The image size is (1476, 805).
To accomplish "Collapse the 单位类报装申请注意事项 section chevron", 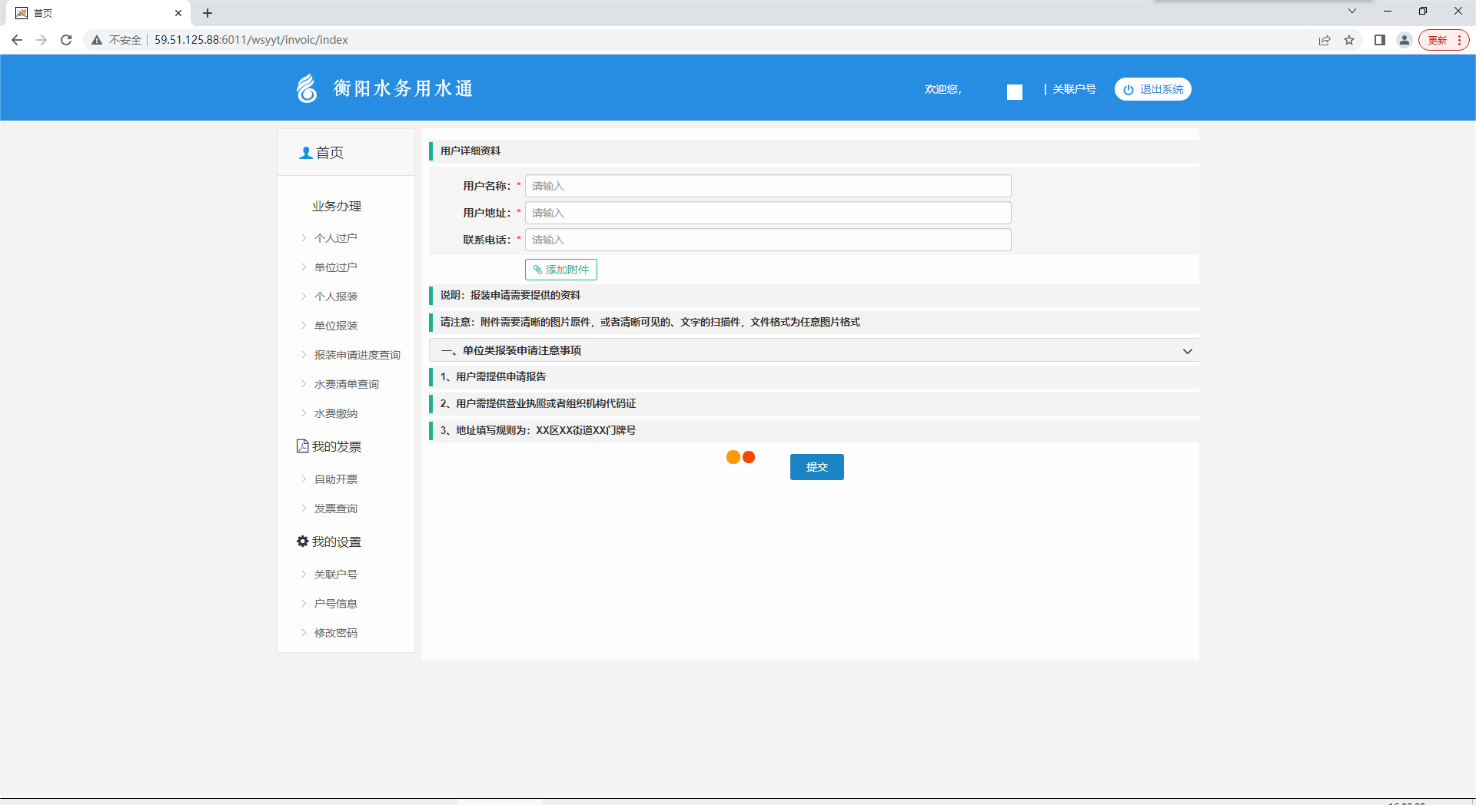I will 1187,351.
